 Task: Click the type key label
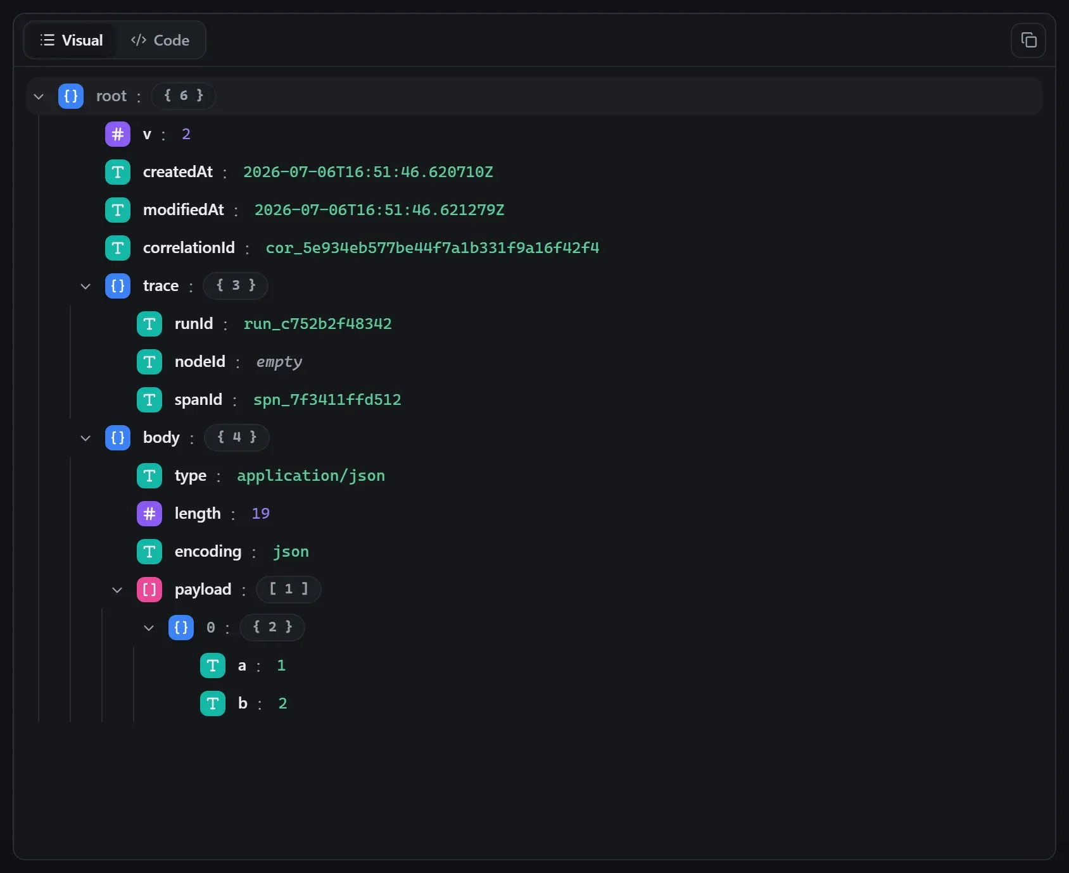(x=191, y=476)
